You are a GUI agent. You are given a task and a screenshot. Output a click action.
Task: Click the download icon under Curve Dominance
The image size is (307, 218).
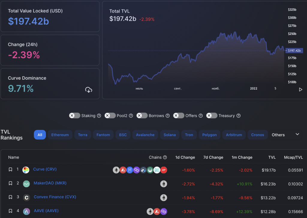click(x=89, y=90)
